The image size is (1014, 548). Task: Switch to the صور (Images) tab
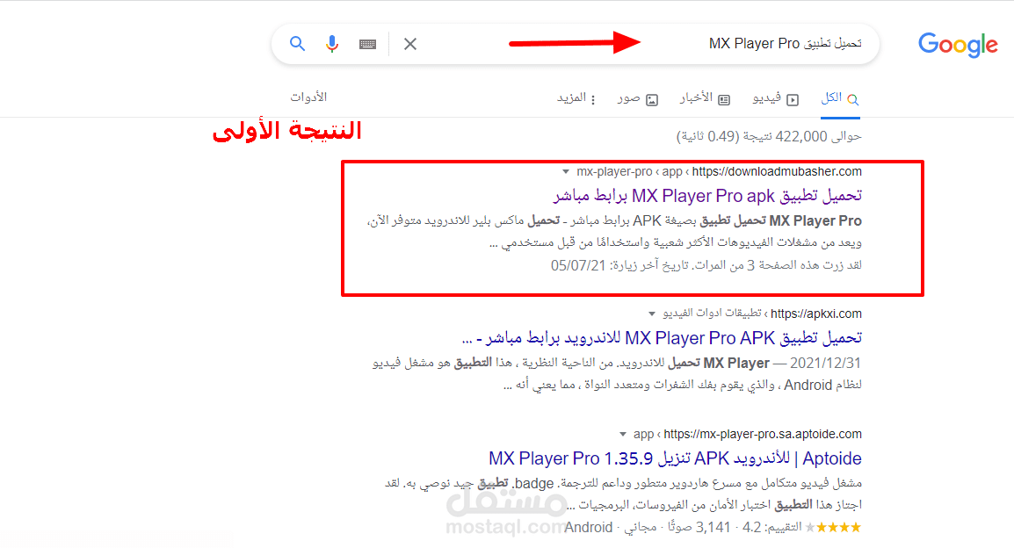637,98
